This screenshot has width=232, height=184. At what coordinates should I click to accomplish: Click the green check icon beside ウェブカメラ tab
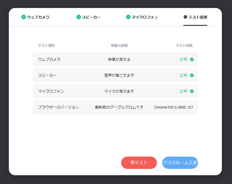pyautogui.click(x=24, y=17)
